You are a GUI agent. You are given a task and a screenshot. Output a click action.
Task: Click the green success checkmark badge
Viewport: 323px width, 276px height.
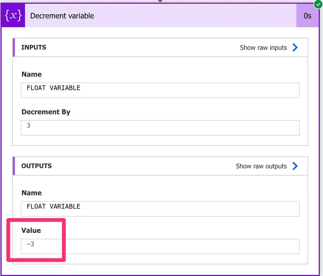click(318, 4)
